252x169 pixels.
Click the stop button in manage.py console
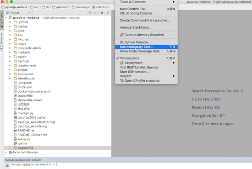click(x=7, y=166)
